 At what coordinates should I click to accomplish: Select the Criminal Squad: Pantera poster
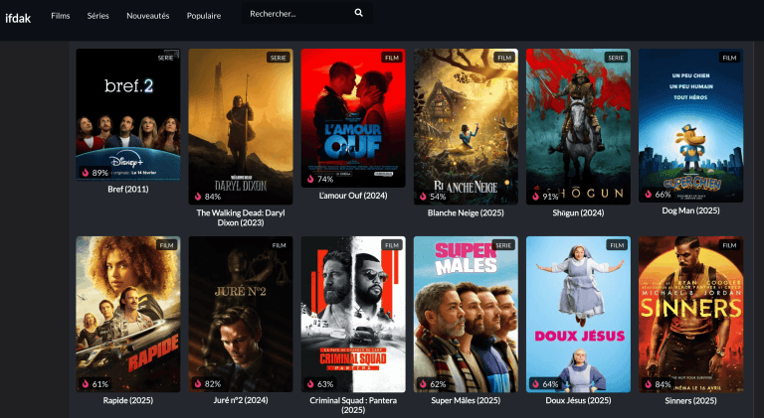point(353,313)
